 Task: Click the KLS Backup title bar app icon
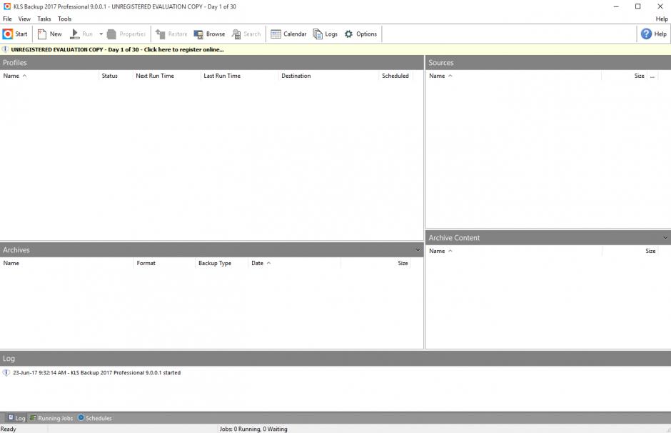7,6
